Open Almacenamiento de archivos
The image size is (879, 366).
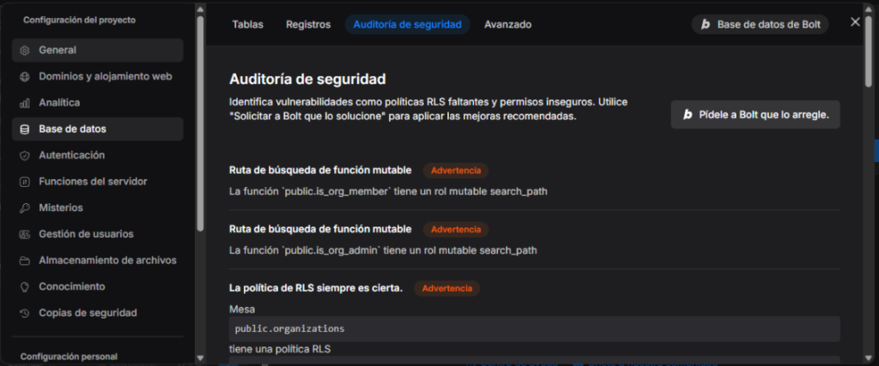(98, 261)
